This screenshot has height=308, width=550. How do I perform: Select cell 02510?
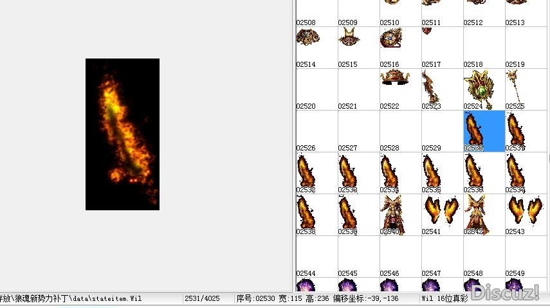(x=401, y=14)
